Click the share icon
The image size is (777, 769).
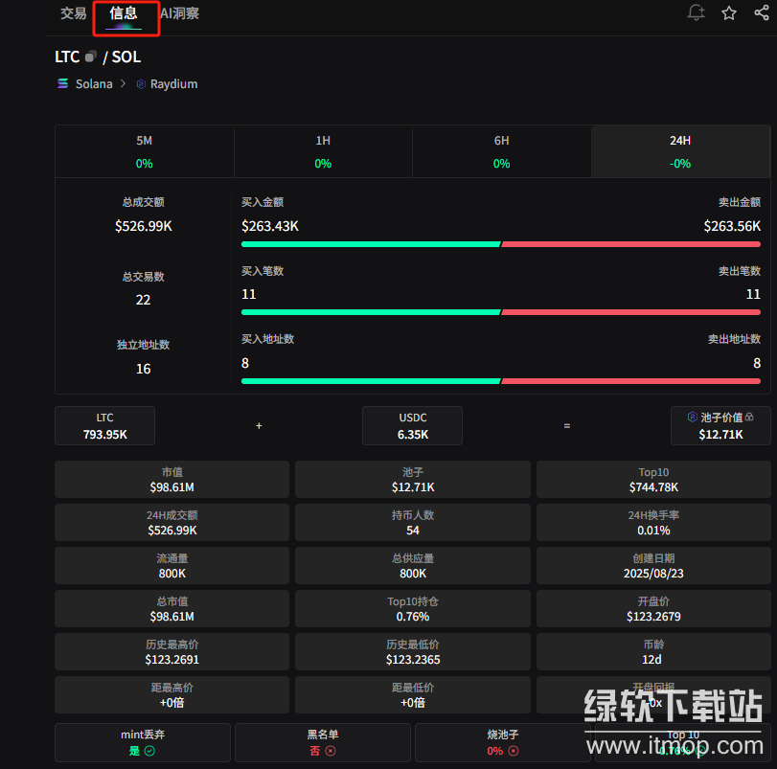click(x=762, y=13)
